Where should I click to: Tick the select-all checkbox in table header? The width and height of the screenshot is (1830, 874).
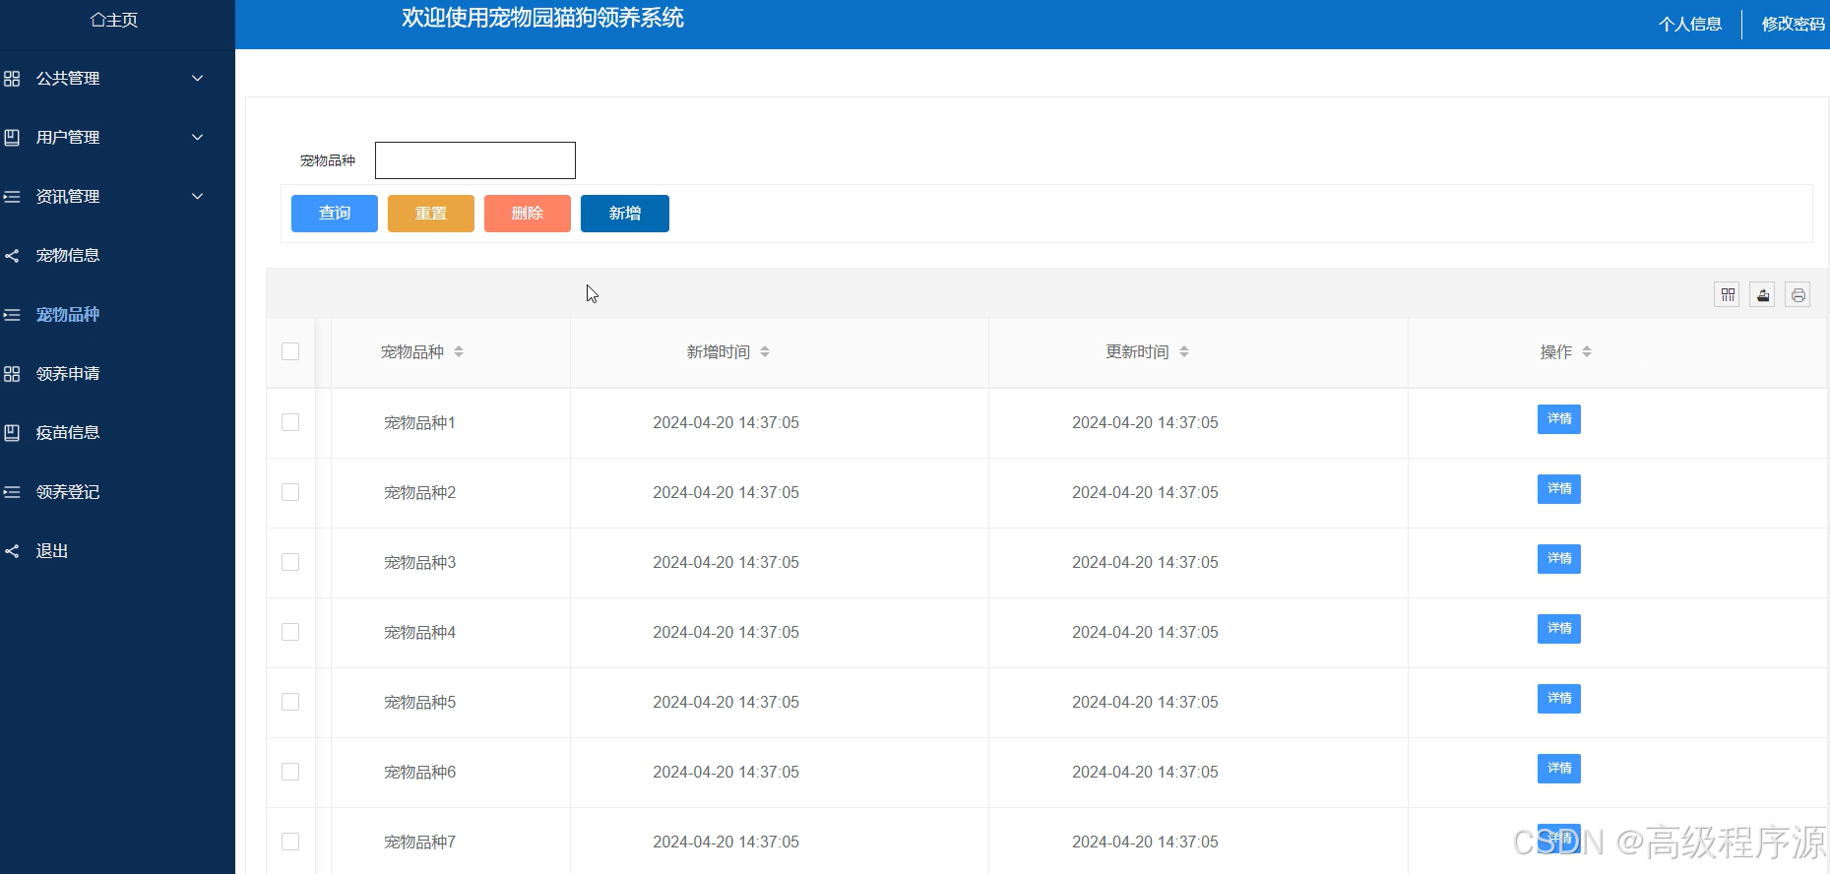290,351
